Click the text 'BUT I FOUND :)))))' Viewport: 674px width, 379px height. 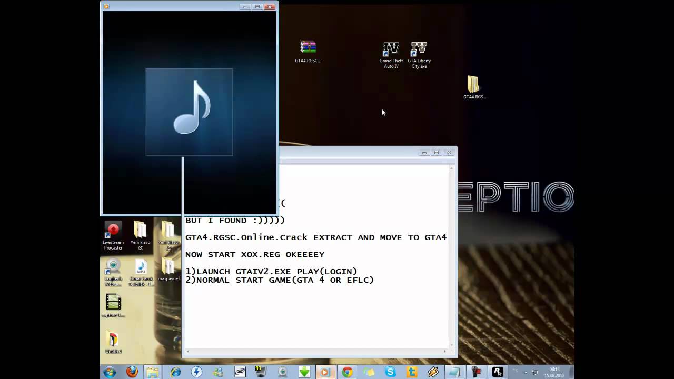[x=235, y=221]
